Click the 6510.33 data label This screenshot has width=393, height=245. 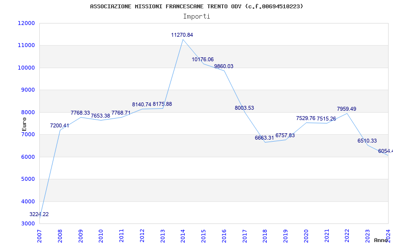(367, 141)
